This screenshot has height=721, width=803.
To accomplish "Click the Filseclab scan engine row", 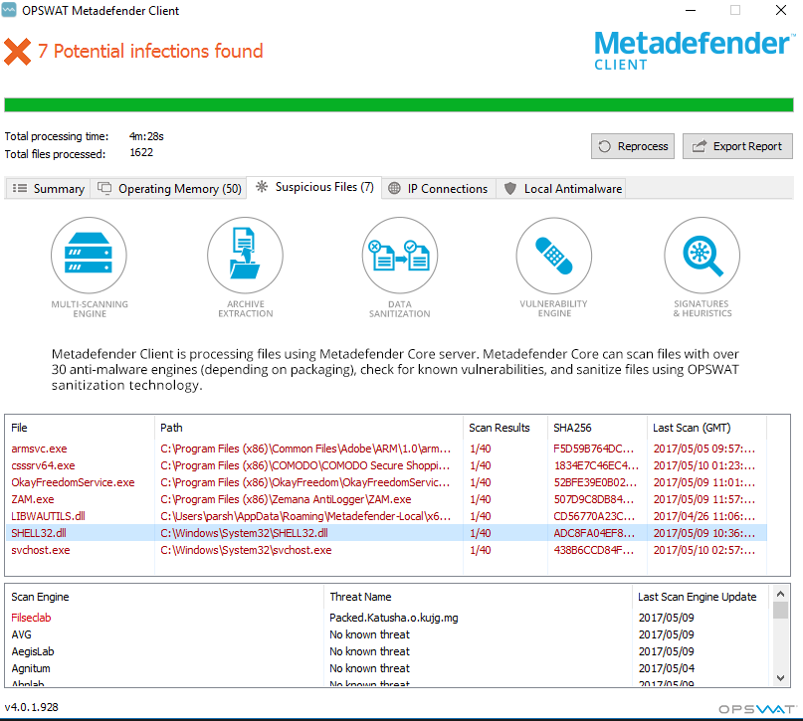I will point(388,618).
